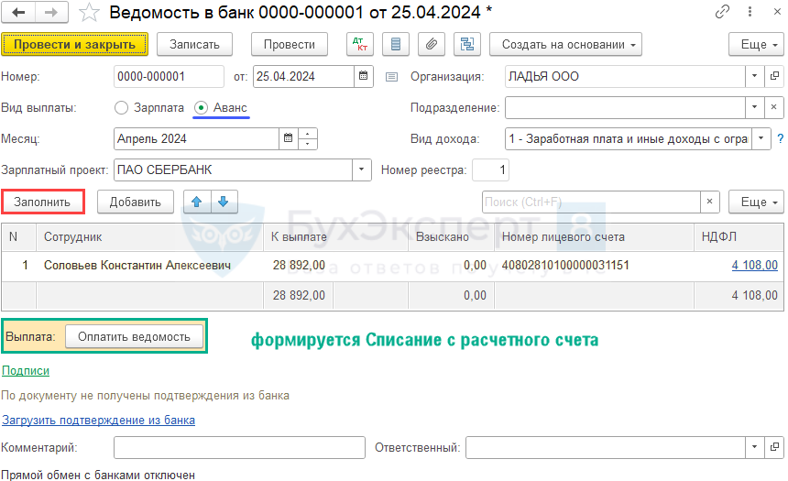
Task: Open document note icon next to date
Action: 391,77
